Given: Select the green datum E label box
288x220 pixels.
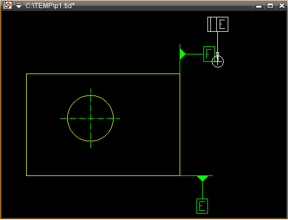Looking at the screenshot, I should [202, 206].
